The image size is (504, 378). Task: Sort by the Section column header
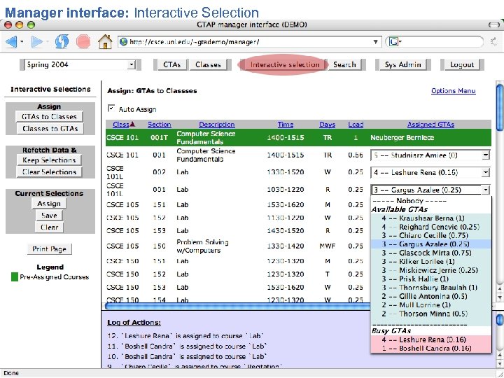tap(159, 125)
